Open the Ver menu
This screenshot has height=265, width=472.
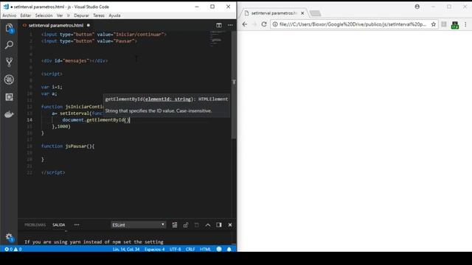[x=60, y=15]
